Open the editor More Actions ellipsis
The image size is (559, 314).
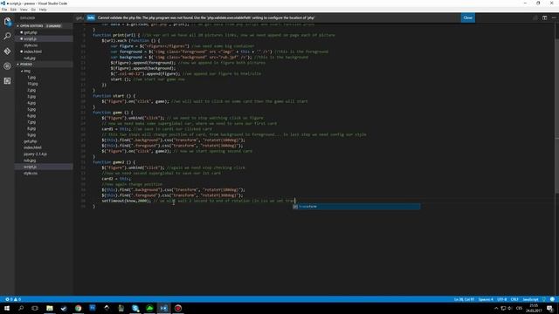pos(554,17)
